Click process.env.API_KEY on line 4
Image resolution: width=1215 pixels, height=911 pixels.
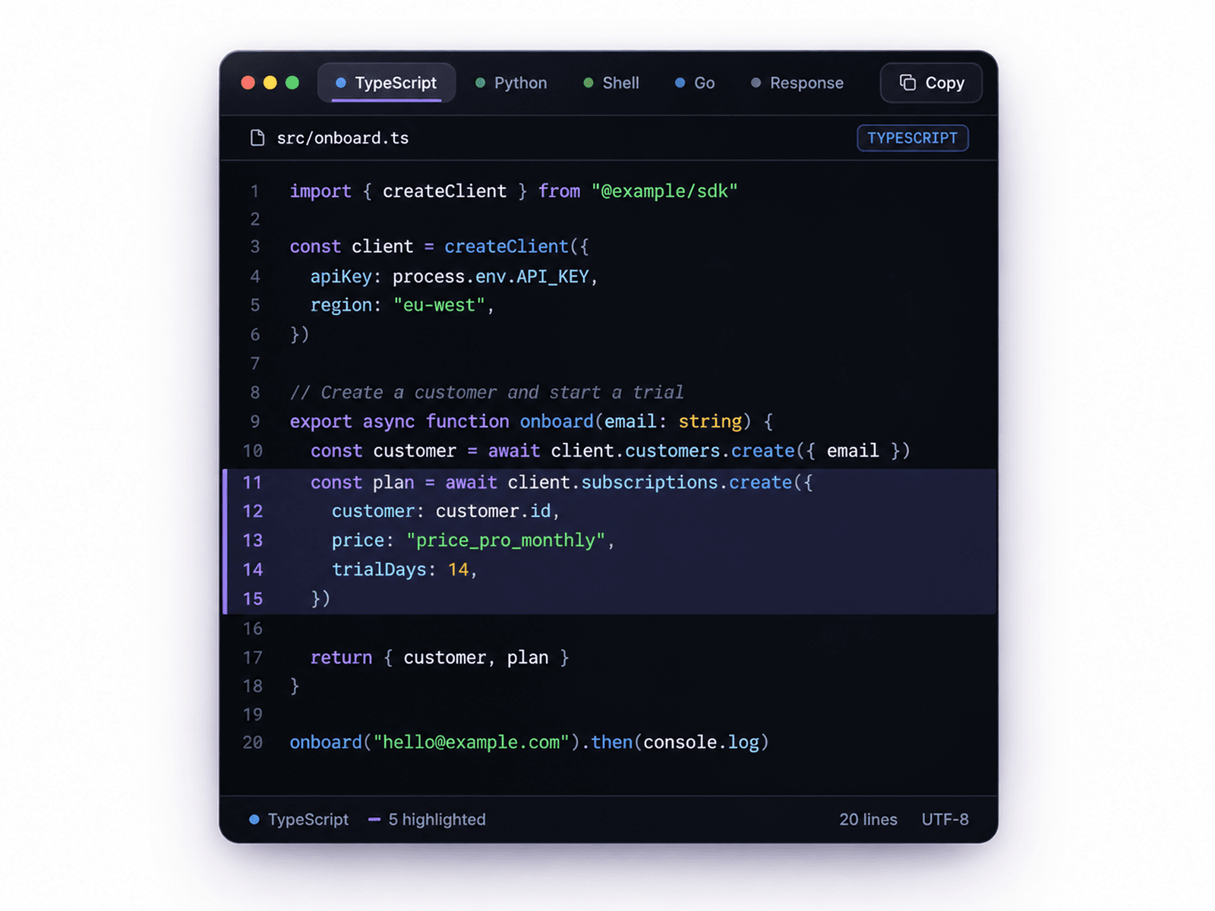(491, 277)
